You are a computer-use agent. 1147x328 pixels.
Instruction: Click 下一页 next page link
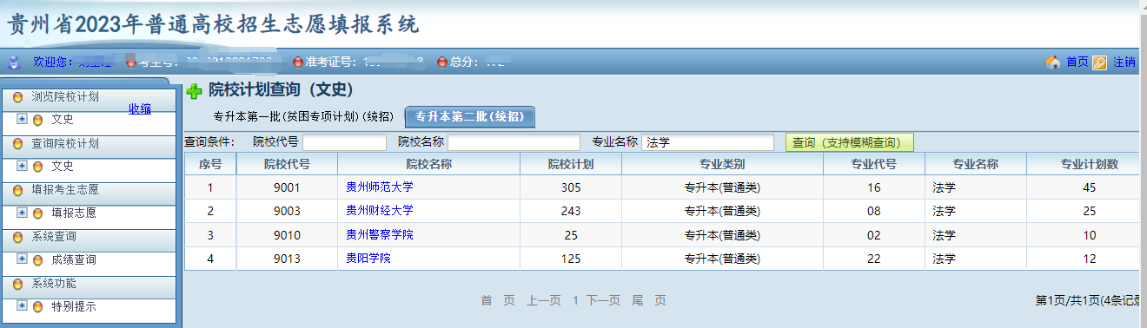[x=603, y=300]
